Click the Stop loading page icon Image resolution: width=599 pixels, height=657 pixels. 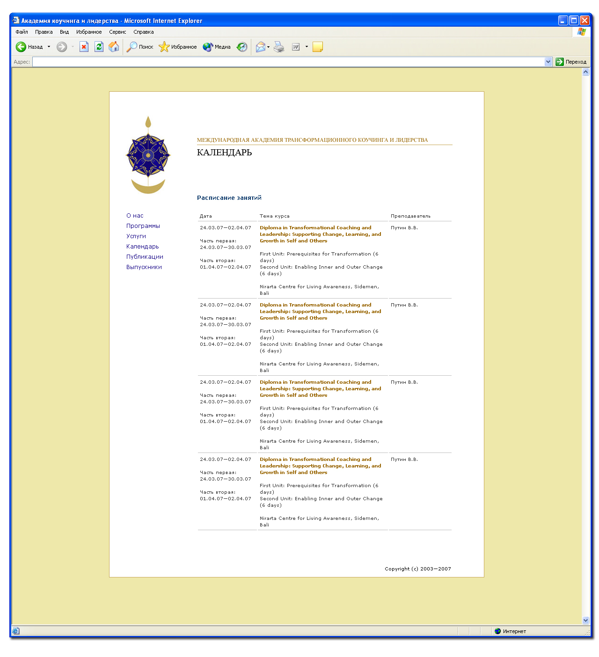click(84, 47)
